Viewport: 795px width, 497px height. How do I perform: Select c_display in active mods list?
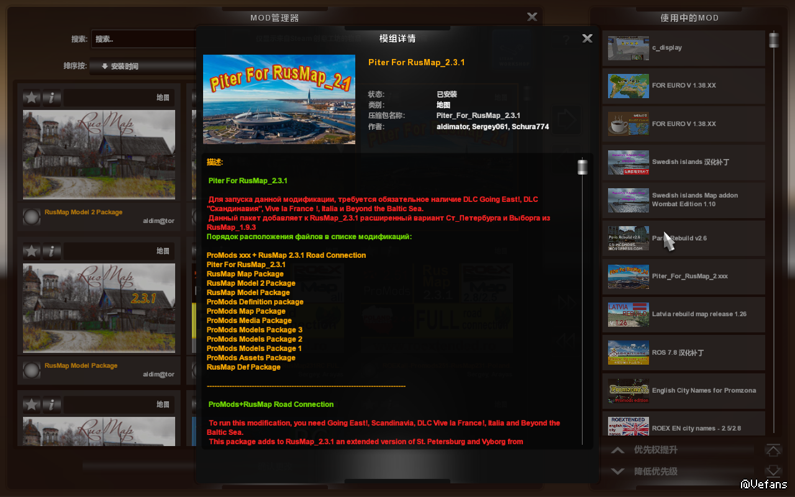point(684,48)
